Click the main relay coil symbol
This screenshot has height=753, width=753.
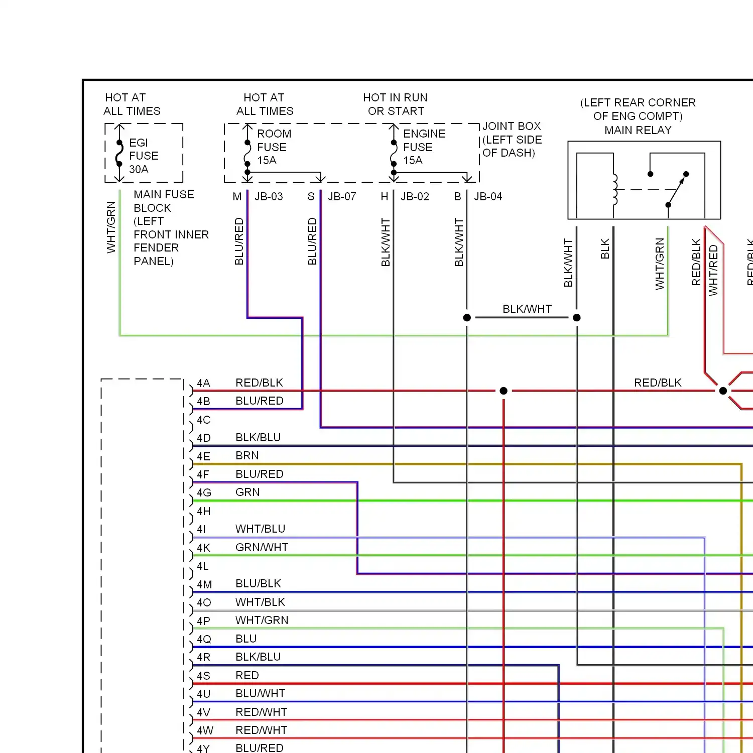615,189
